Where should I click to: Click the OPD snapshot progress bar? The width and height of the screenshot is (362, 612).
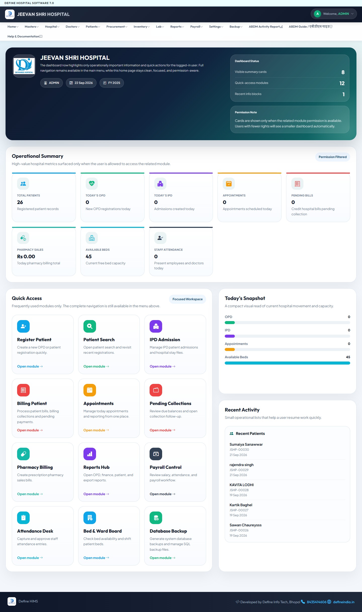[287, 323]
